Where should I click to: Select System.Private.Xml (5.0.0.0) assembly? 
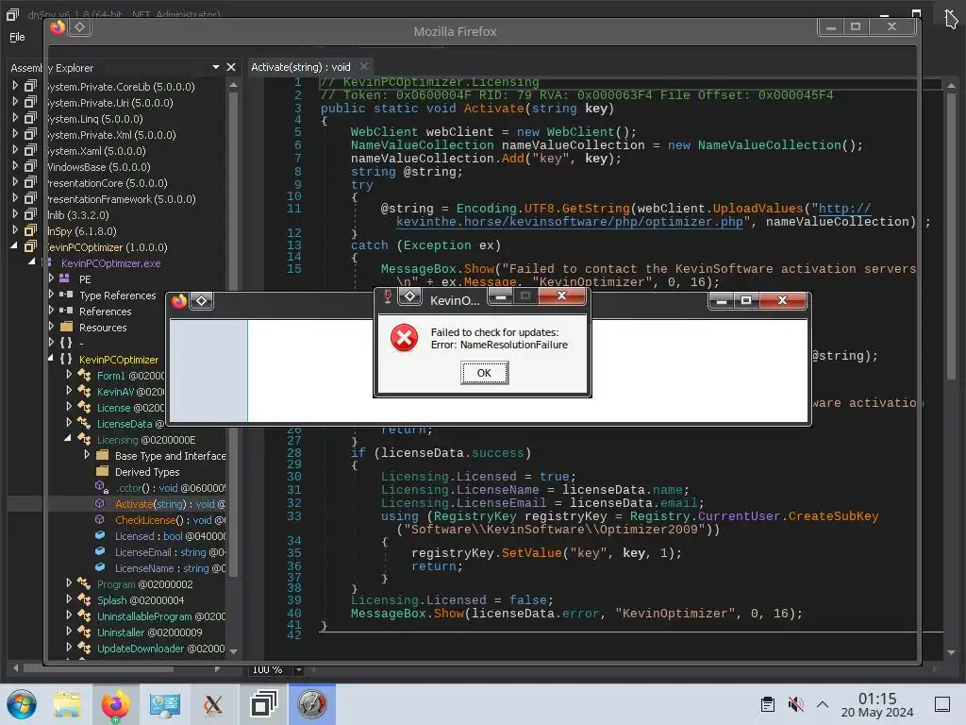point(111,135)
